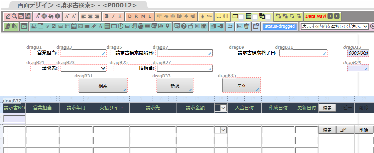This screenshot has width=374, height=153.
Task: Open the 表示する内容を選択してください dropdown
Action: pos(335,26)
